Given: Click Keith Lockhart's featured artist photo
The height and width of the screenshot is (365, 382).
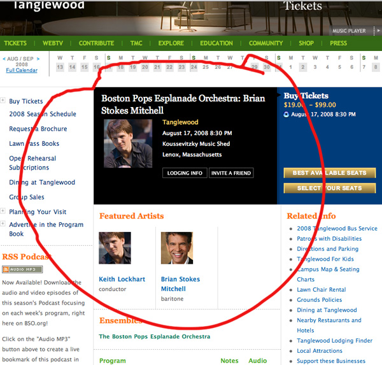Looking at the screenshot, I should pos(115,248).
